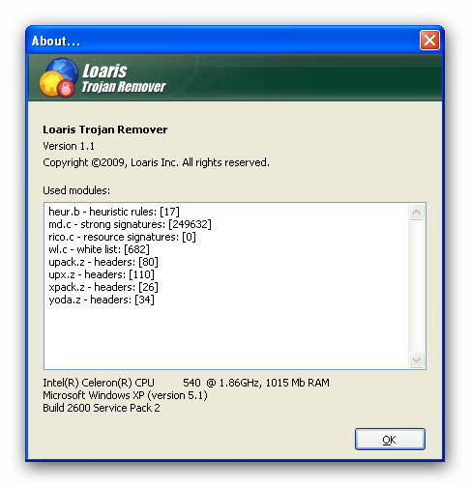
Task: Close the About dialog with the X
Action: point(429,41)
